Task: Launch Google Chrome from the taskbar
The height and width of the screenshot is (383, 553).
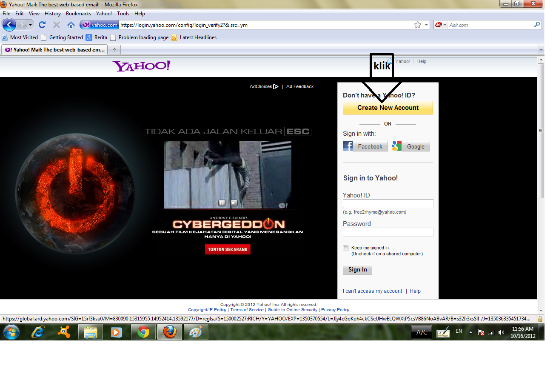Action: [143, 332]
